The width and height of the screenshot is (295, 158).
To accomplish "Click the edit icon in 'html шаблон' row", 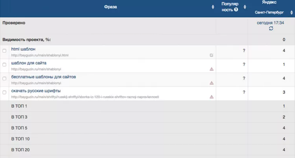I will pyautogui.click(x=212, y=55).
